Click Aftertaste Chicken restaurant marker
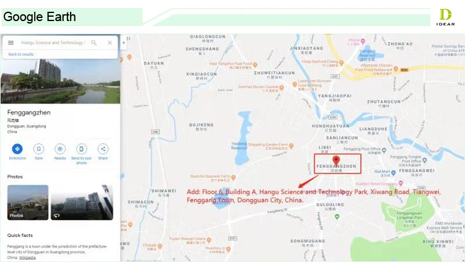Screen dimensions: 465x262 click(396, 69)
